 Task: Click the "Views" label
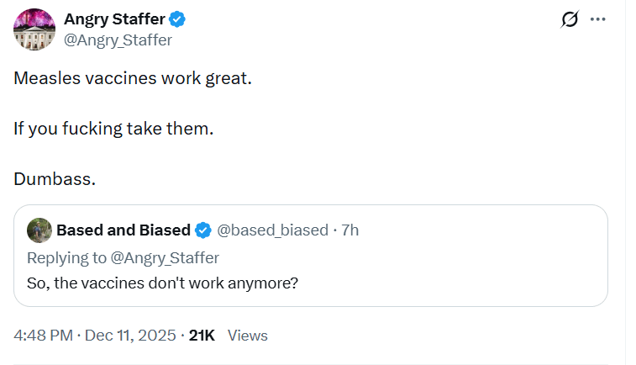point(248,335)
